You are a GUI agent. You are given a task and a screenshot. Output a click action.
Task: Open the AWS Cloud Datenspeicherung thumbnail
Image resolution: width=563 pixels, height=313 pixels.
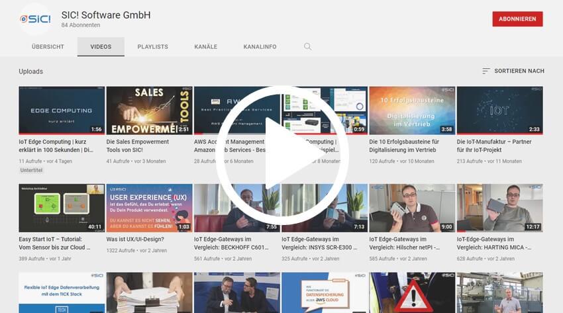point(325,292)
